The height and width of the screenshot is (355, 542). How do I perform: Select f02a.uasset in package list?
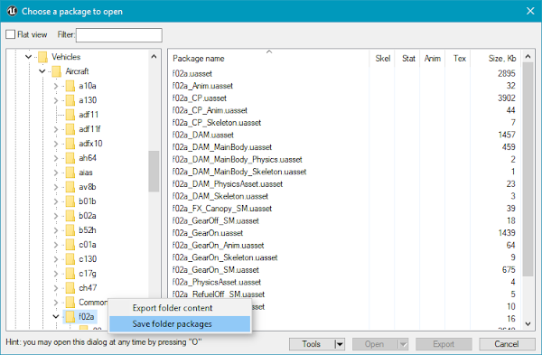pos(192,74)
